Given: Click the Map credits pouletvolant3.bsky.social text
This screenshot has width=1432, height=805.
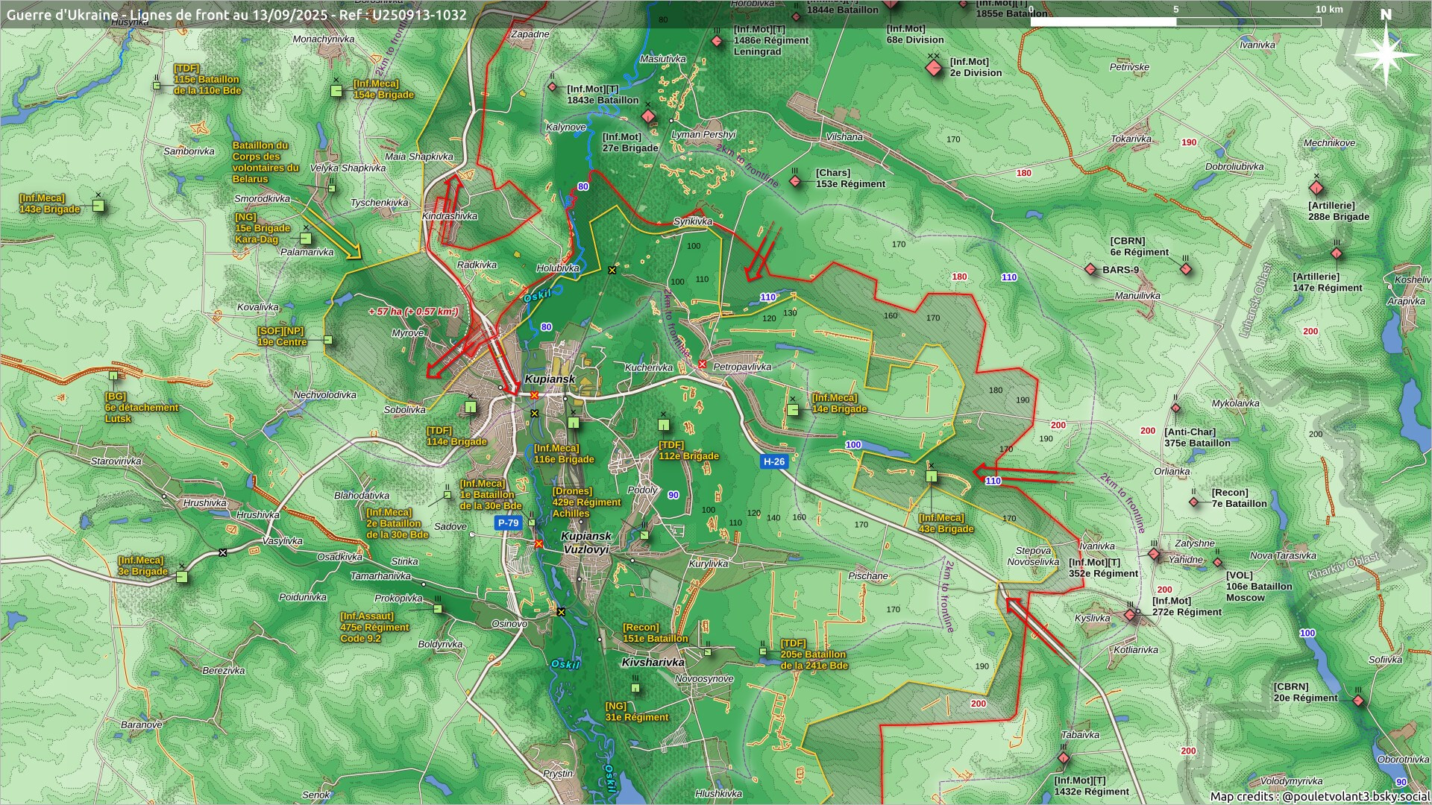Looking at the screenshot, I should (1320, 796).
